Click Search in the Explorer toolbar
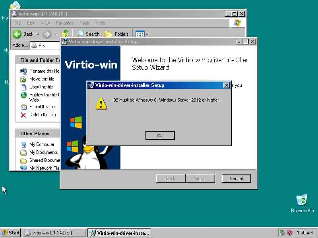The image size is (318, 238). (89, 34)
